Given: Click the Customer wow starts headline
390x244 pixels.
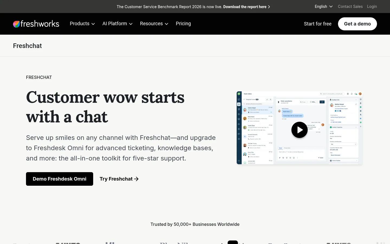Looking at the screenshot, I should coord(105,107).
